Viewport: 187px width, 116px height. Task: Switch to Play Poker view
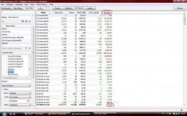18,8
